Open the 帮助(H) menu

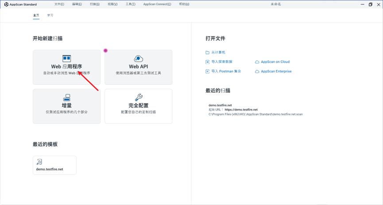coord(184,4)
